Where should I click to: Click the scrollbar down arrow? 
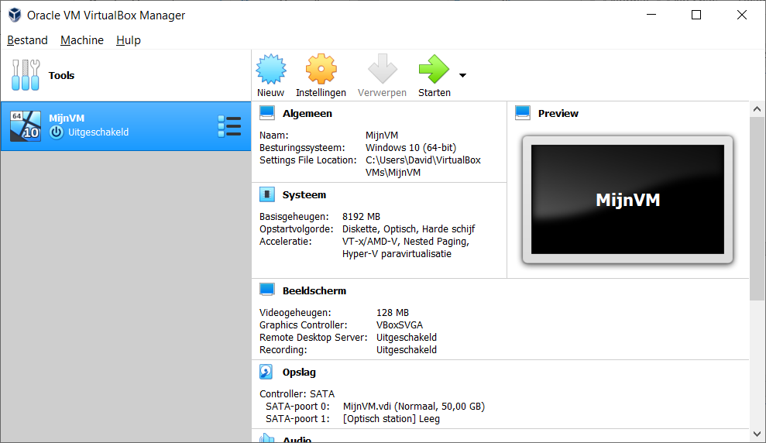tap(757, 434)
